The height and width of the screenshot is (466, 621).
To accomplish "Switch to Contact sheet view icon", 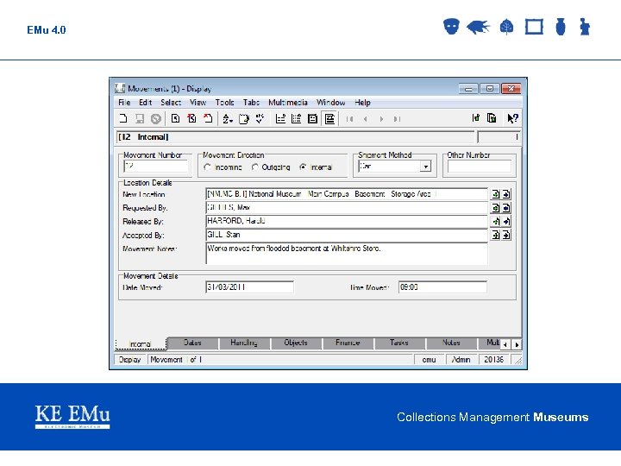I will point(296,118).
